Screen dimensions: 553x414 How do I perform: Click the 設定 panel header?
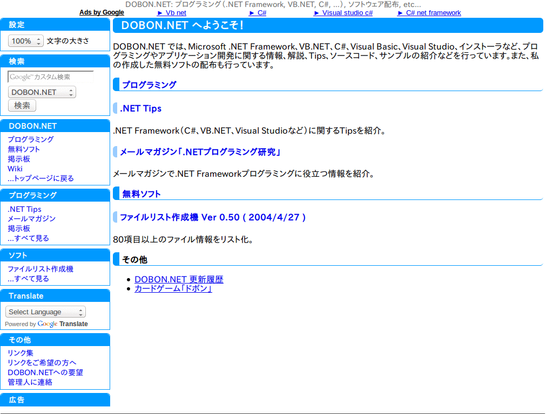click(55, 25)
